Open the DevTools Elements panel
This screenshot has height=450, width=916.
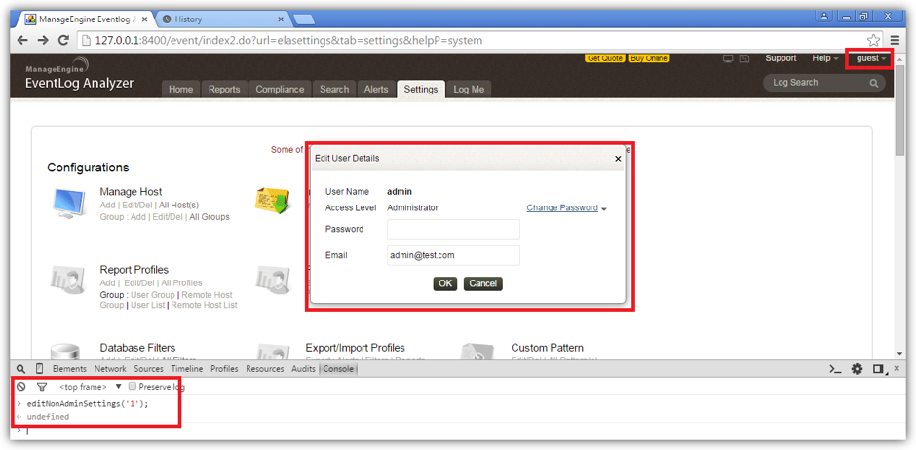(69, 369)
